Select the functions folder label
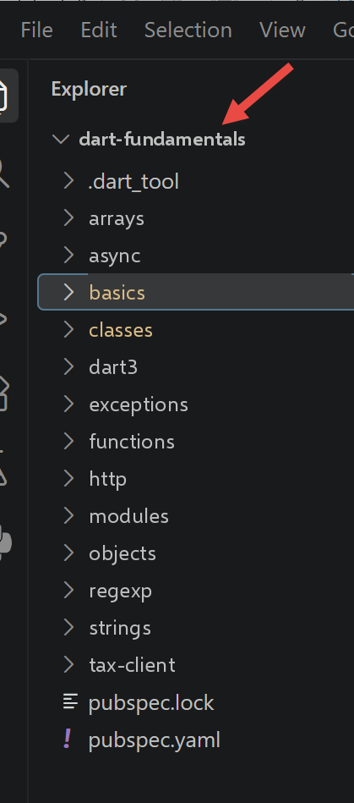354x803 pixels. (x=132, y=442)
